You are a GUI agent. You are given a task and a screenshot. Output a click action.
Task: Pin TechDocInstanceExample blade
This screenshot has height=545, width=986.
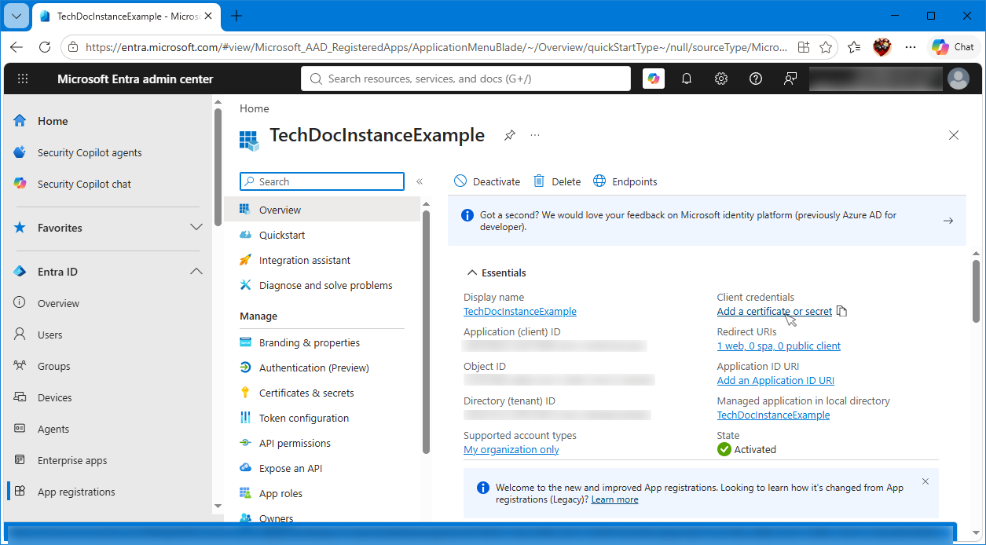click(510, 135)
